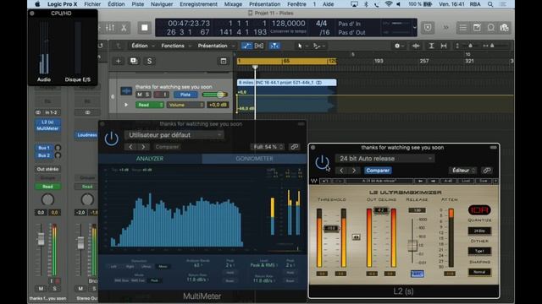Open the Read automation mode dropdown on track
Image resolution: width=542 pixels, height=304 pixels.
click(150, 105)
